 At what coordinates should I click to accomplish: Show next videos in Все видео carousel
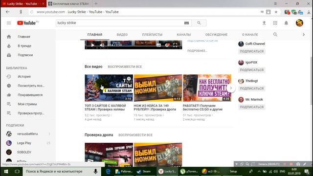click(x=231, y=88)
